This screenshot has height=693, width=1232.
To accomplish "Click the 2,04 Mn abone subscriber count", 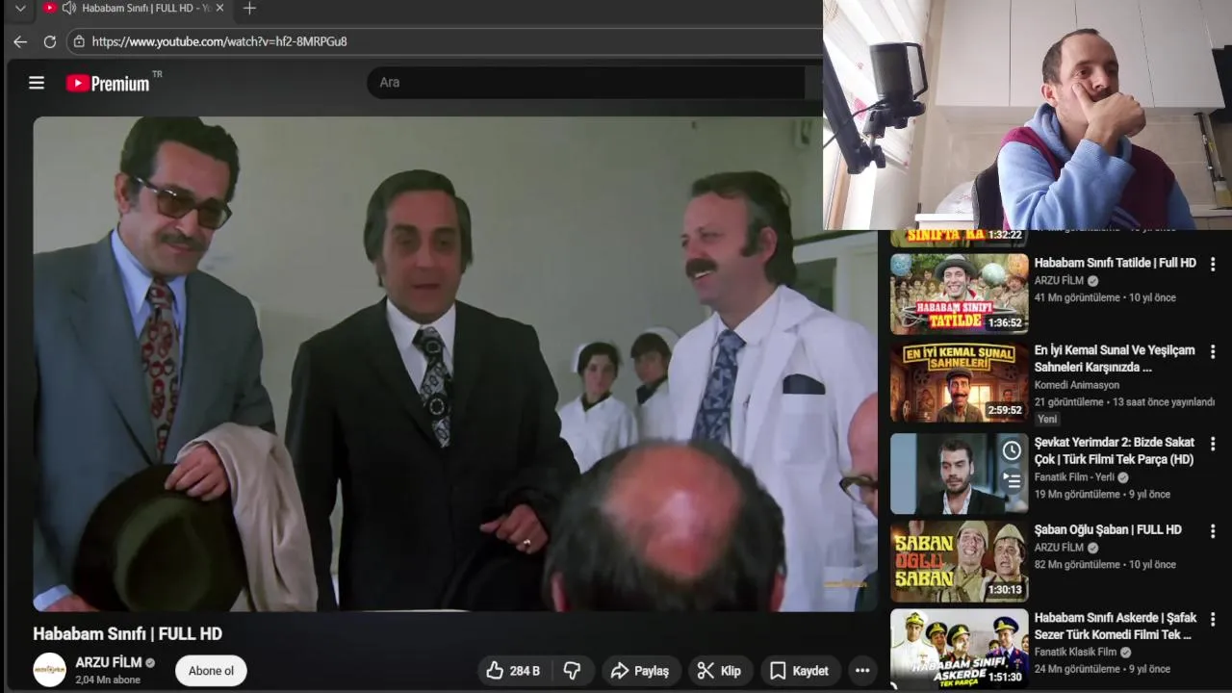I will (x=108, y=680).
